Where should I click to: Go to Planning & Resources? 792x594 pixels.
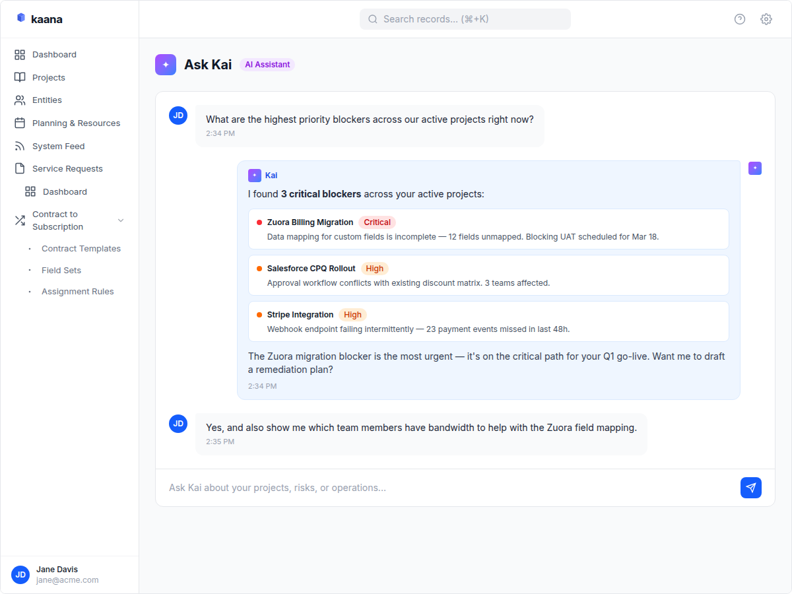[76, 123]
